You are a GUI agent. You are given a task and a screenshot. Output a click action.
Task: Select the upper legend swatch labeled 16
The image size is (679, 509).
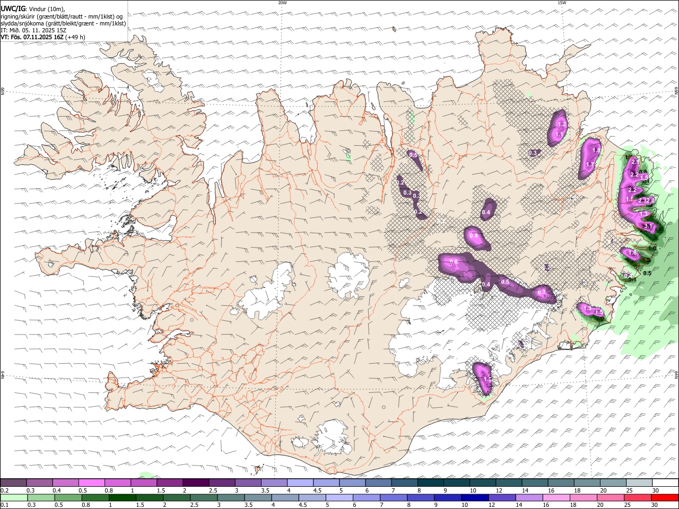[561, 482]
